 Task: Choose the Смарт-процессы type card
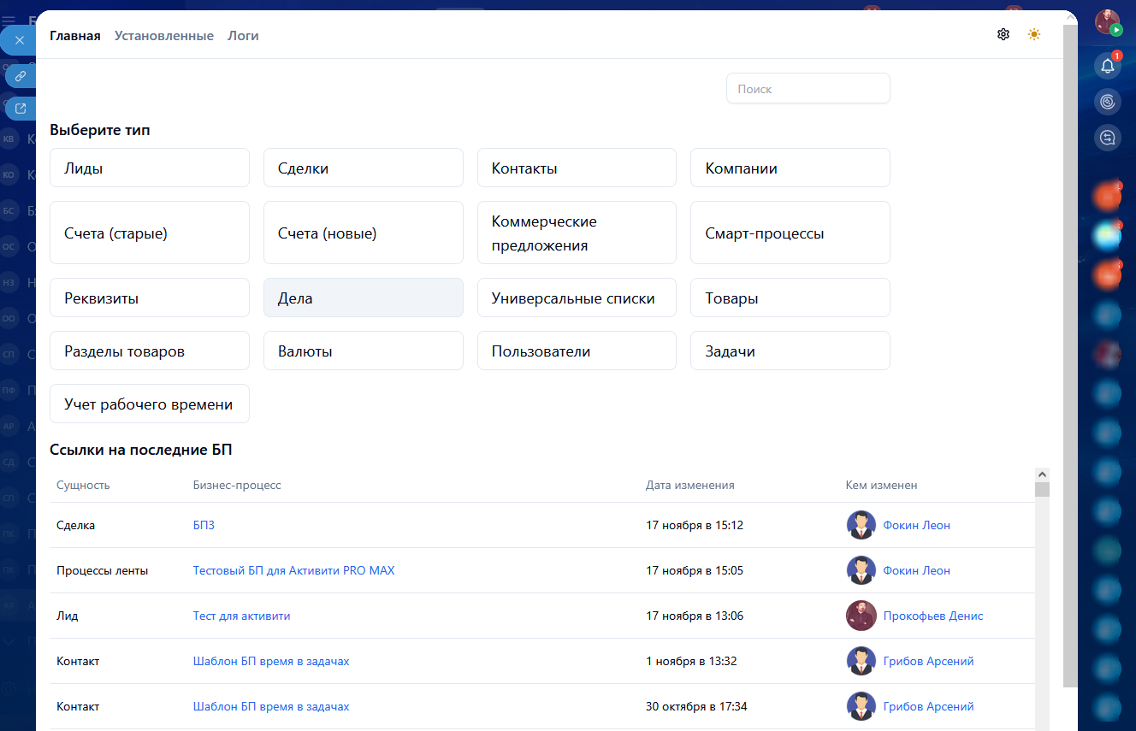pos(790,233)
